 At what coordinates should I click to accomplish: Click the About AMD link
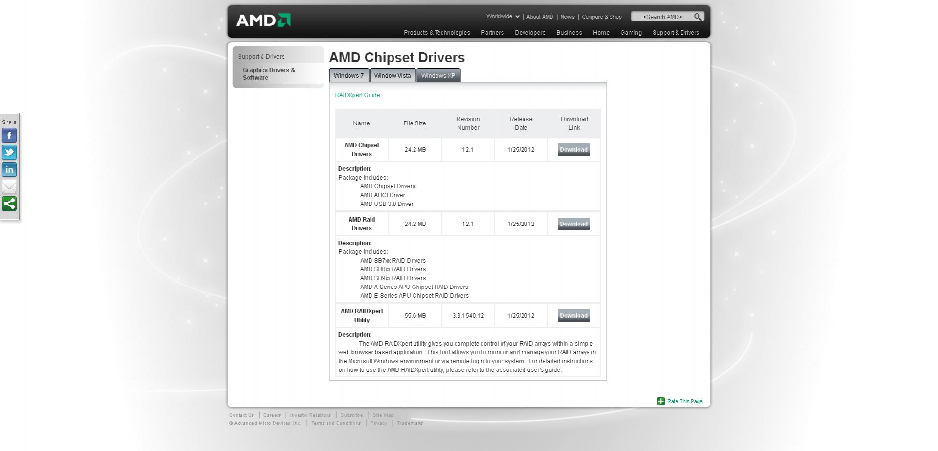(540, 17)
